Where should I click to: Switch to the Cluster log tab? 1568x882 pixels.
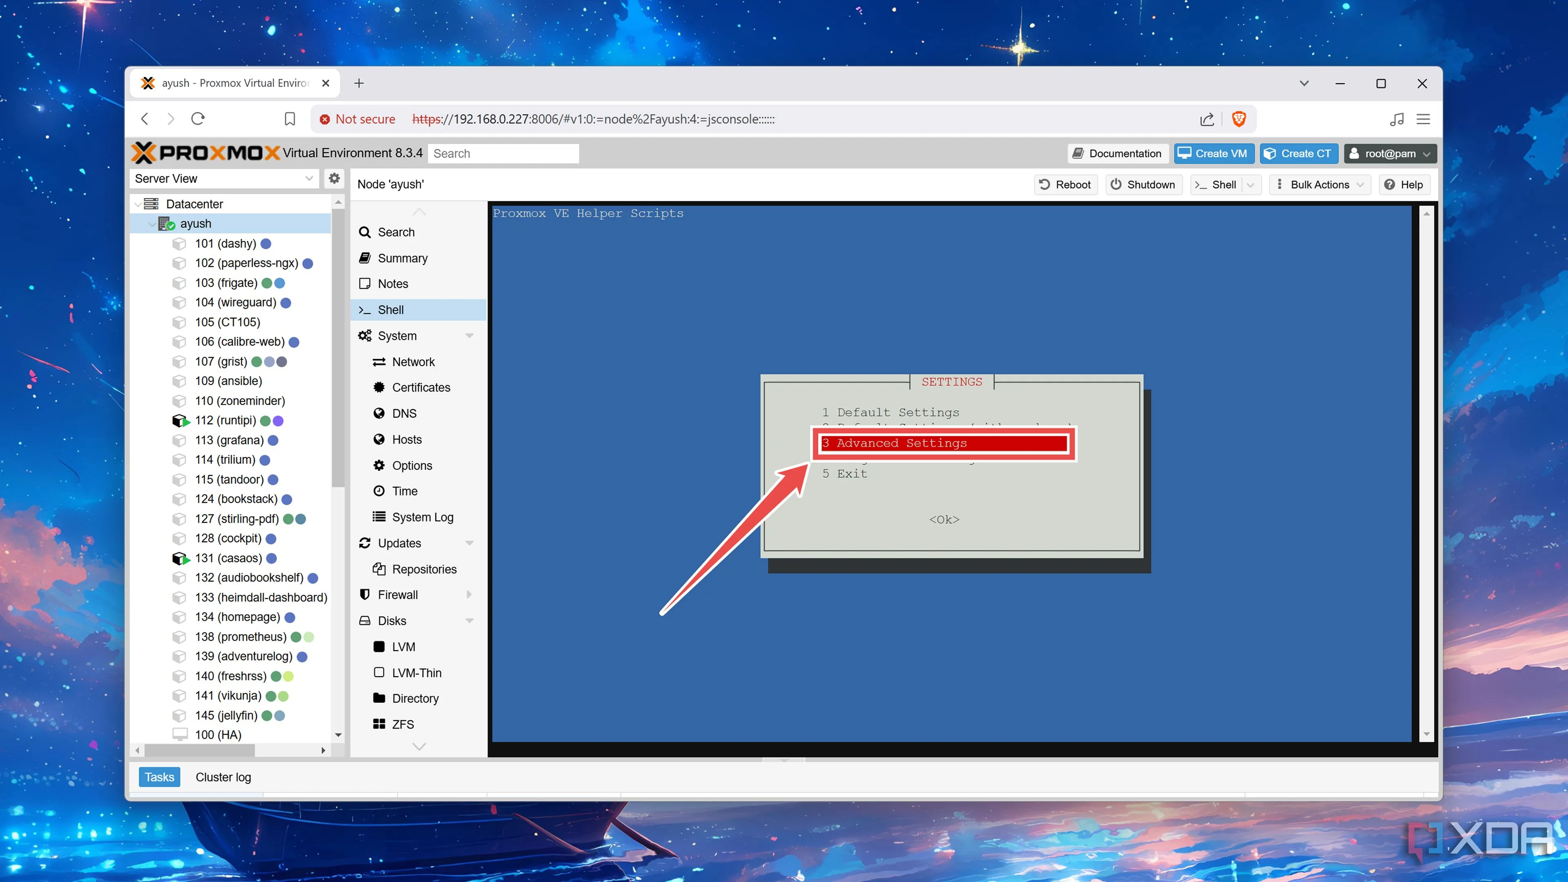click(223, 777)
